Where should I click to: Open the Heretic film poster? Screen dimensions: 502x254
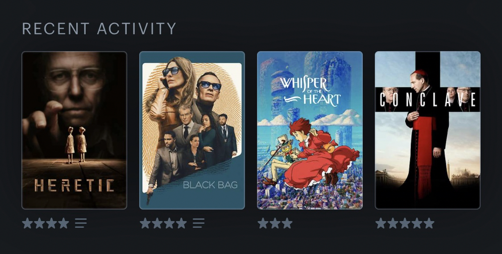[x=74, y=130]
